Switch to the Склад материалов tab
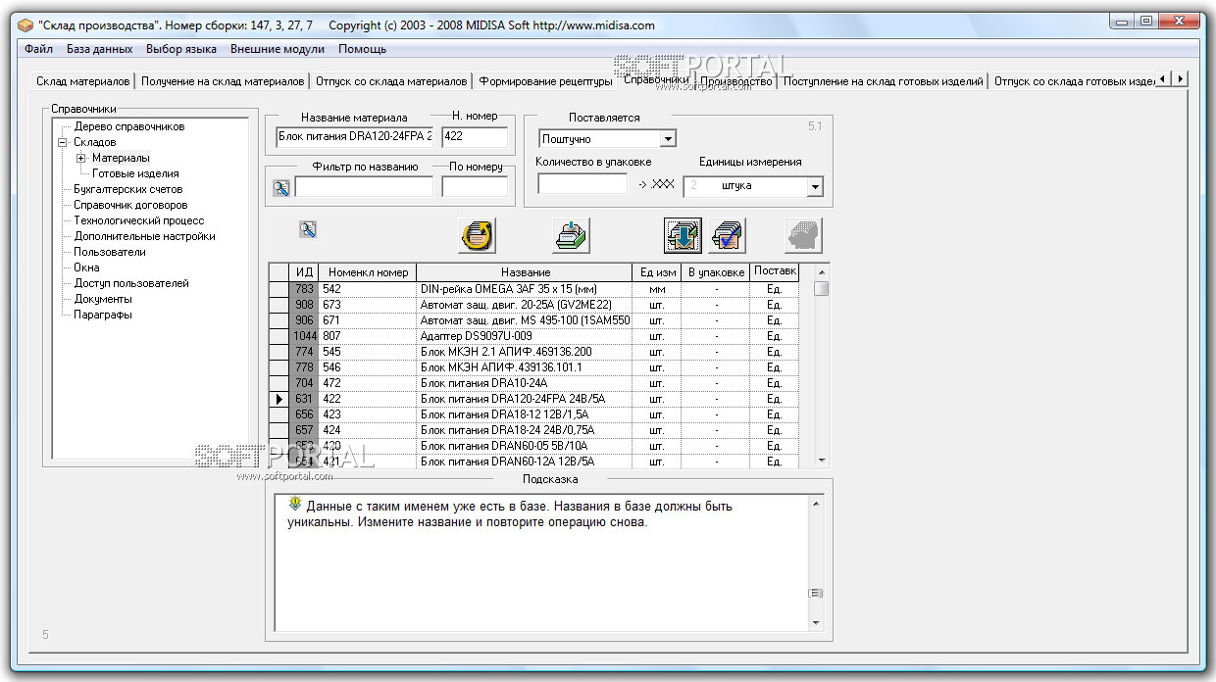This screenshot has width=1216, height=682. pyautogui.click(x=82, y=81)
